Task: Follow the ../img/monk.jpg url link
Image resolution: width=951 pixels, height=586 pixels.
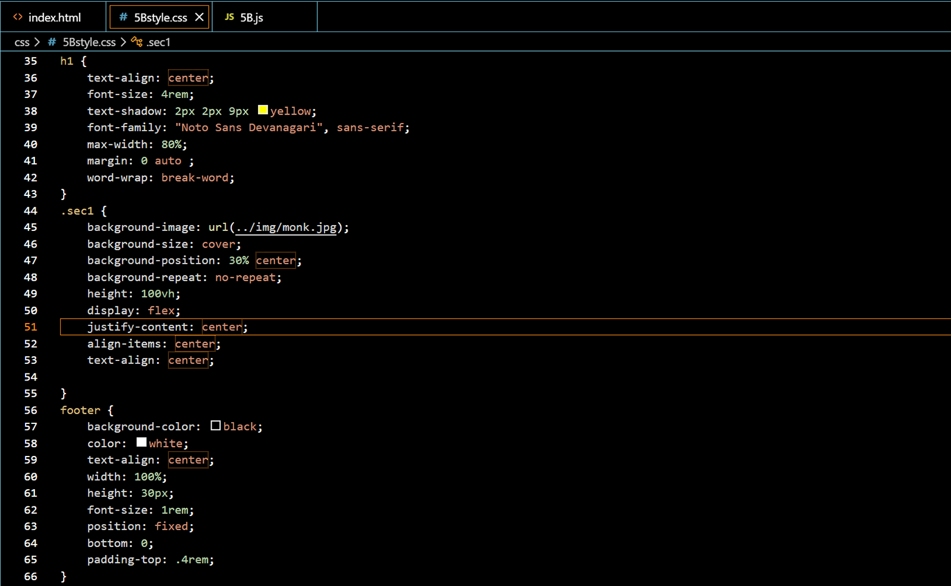Action: (x=286, y=227)
